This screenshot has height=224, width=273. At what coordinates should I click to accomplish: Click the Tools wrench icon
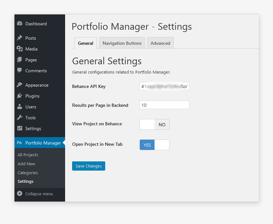[x=20, y=118]
